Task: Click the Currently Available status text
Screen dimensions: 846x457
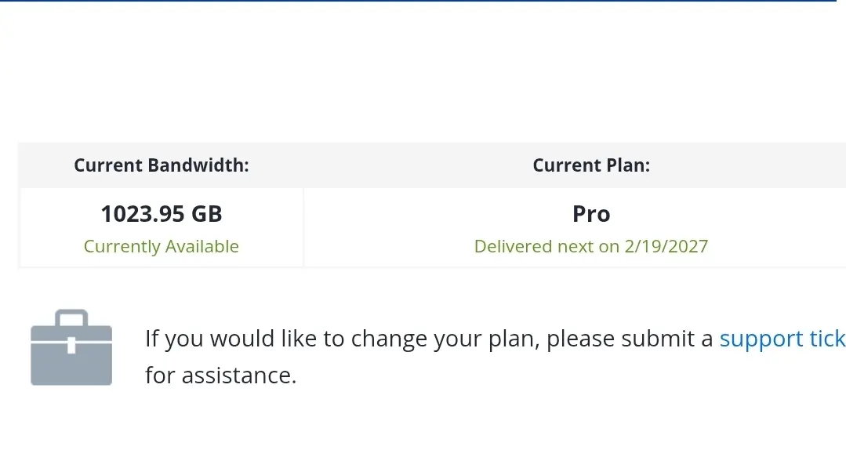Action: (162, 247)
